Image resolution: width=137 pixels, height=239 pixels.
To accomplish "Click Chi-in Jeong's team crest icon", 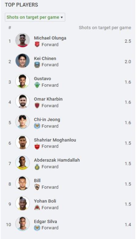I will pos(37,126).
